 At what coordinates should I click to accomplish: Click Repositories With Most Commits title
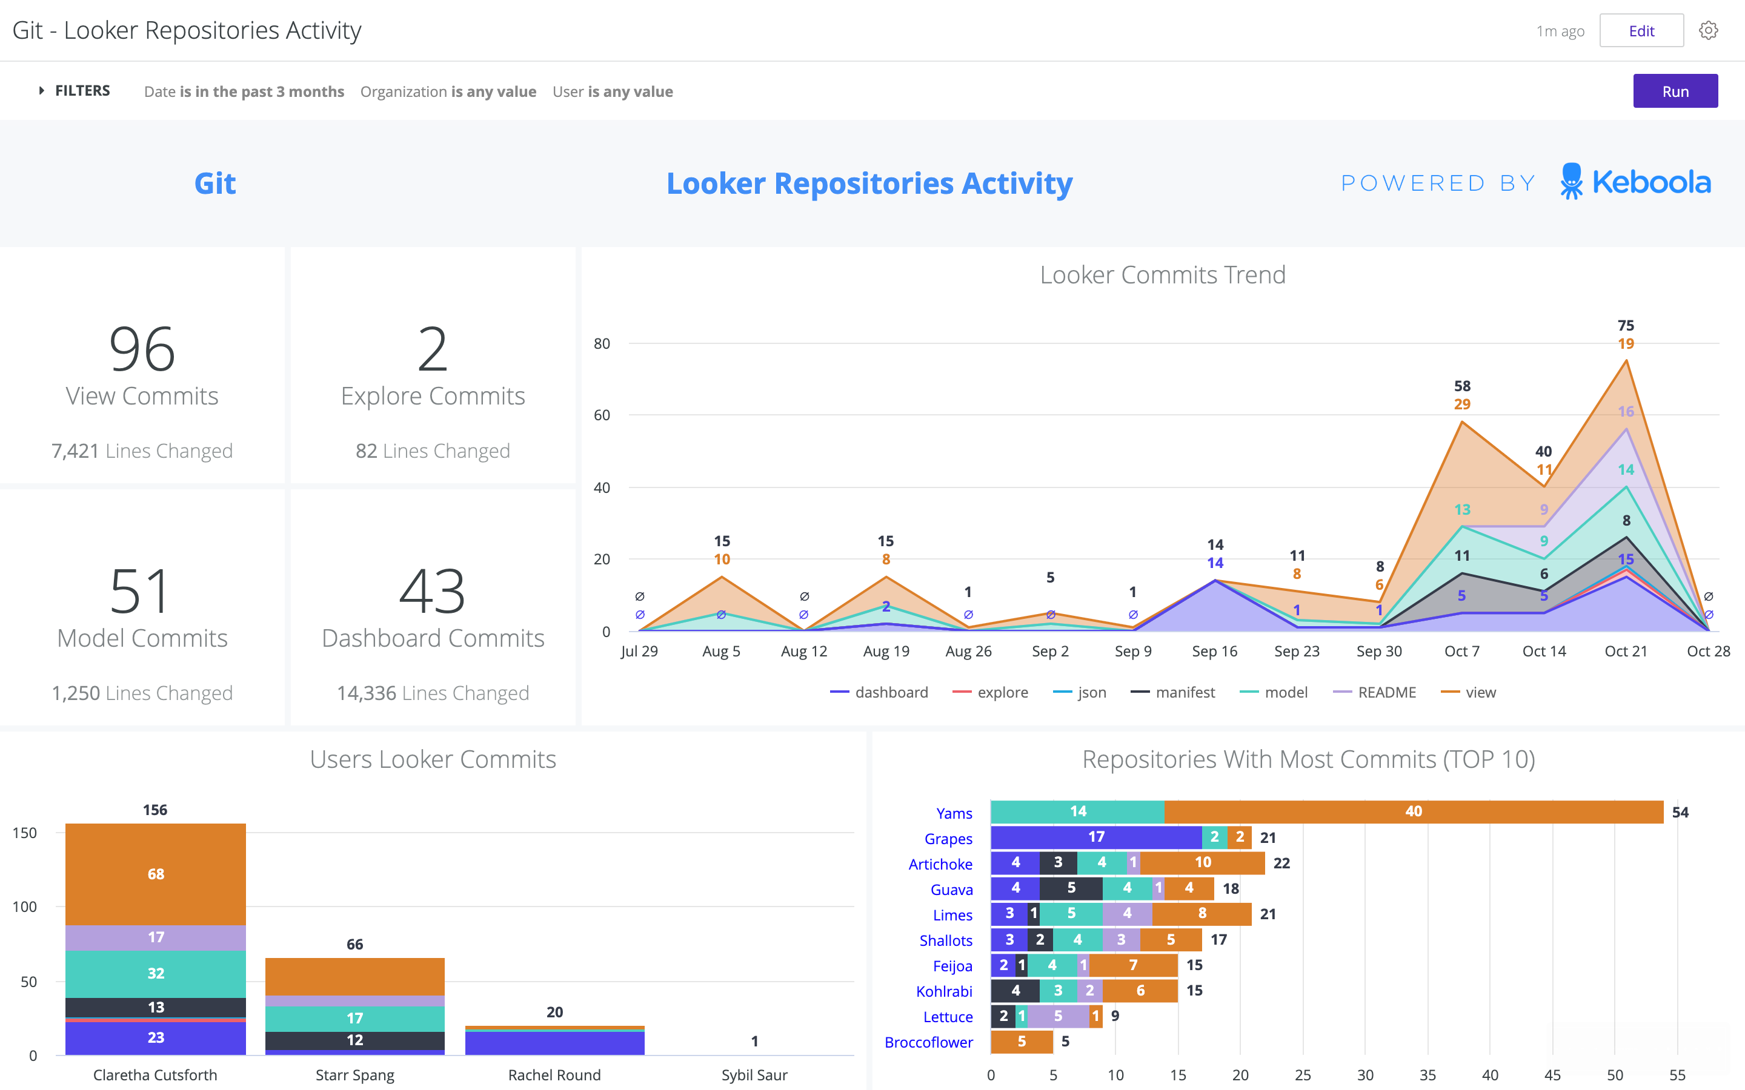coord(1308,759)
